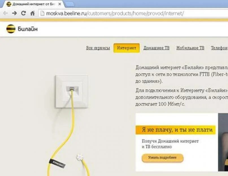Click the Билайн brand name text
The width and height of the screenshot is (228, 176).
(x=28, y=29)
